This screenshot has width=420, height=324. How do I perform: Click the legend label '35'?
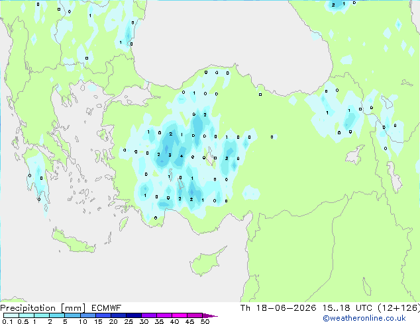pos(159,321)
